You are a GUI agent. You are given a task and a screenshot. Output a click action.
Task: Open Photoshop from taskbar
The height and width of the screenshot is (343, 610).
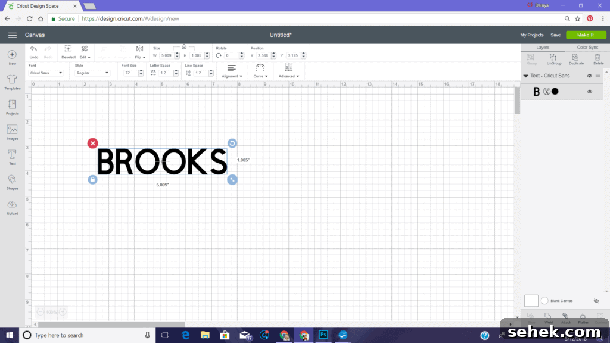pos(323,335)
